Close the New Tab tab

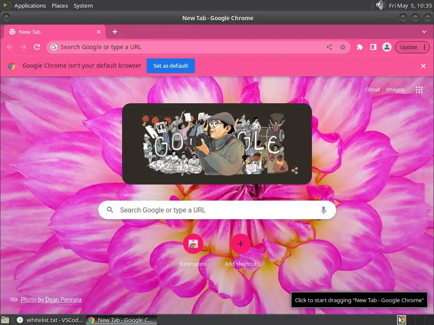tap(98, 32)
